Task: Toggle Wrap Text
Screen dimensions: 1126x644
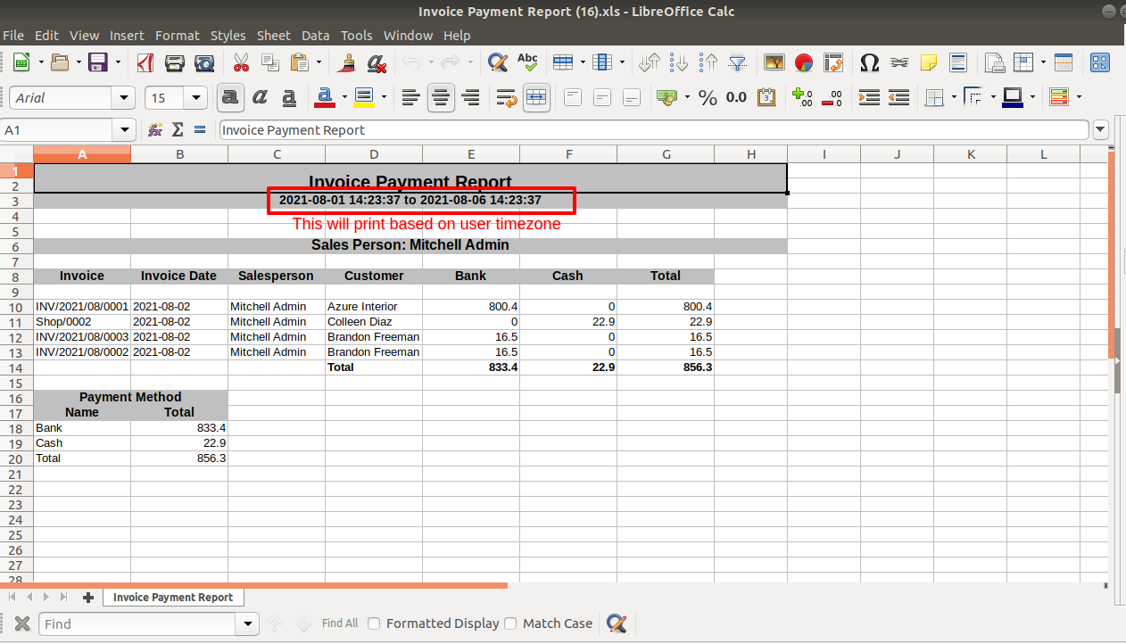Action: point(506,97)
